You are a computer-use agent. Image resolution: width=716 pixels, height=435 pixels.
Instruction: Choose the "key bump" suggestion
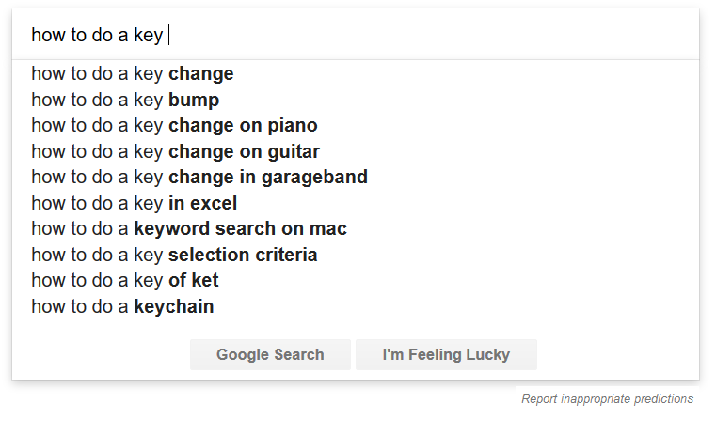click(x=125, y=100)
